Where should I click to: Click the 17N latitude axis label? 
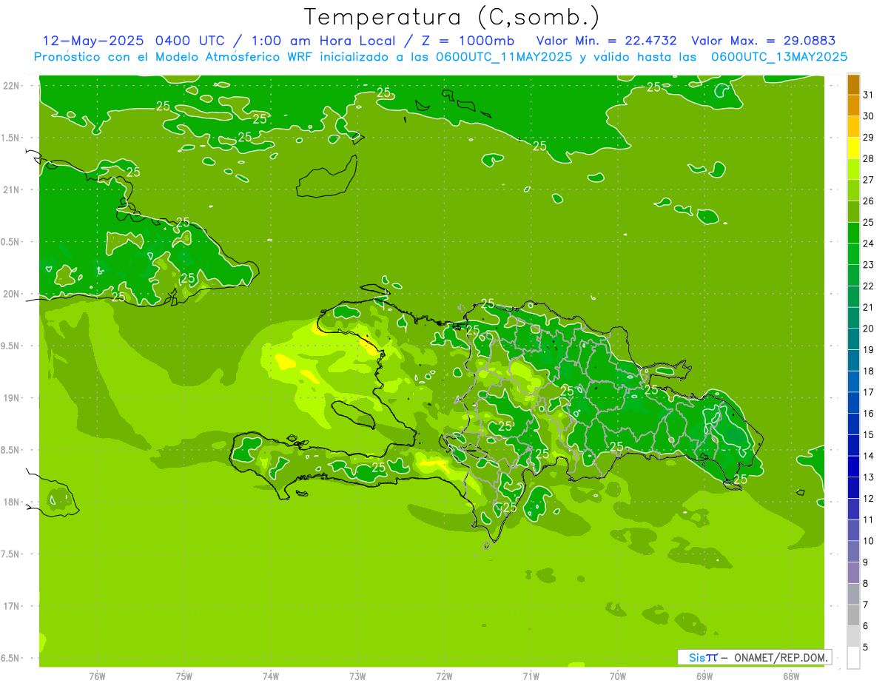[x=13, y=606]
